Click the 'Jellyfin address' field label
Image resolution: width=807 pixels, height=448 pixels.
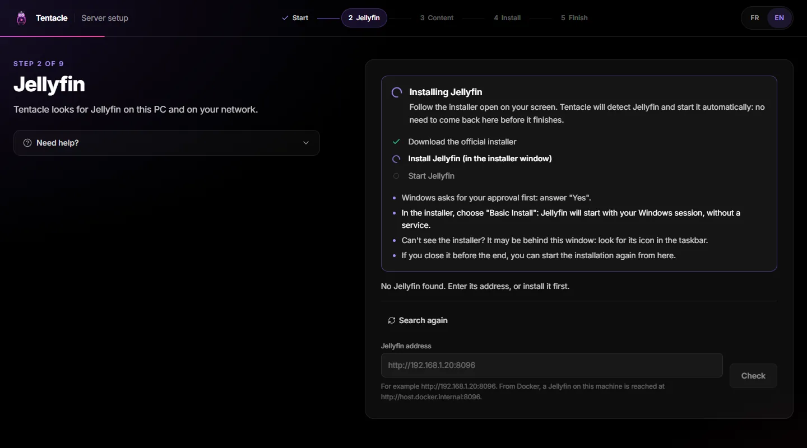tap(406, 346)
